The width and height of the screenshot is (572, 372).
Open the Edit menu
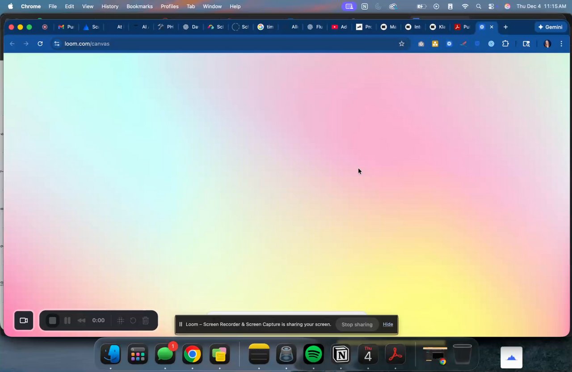point(69,6)
